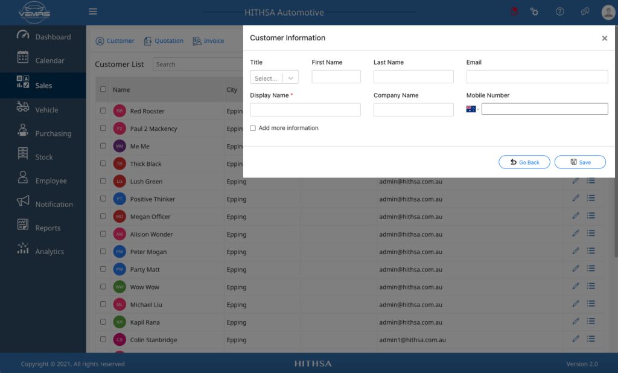Open list menu for Michael Liu
The width and height of the screenshot is (618, 373).
[591, 304]
